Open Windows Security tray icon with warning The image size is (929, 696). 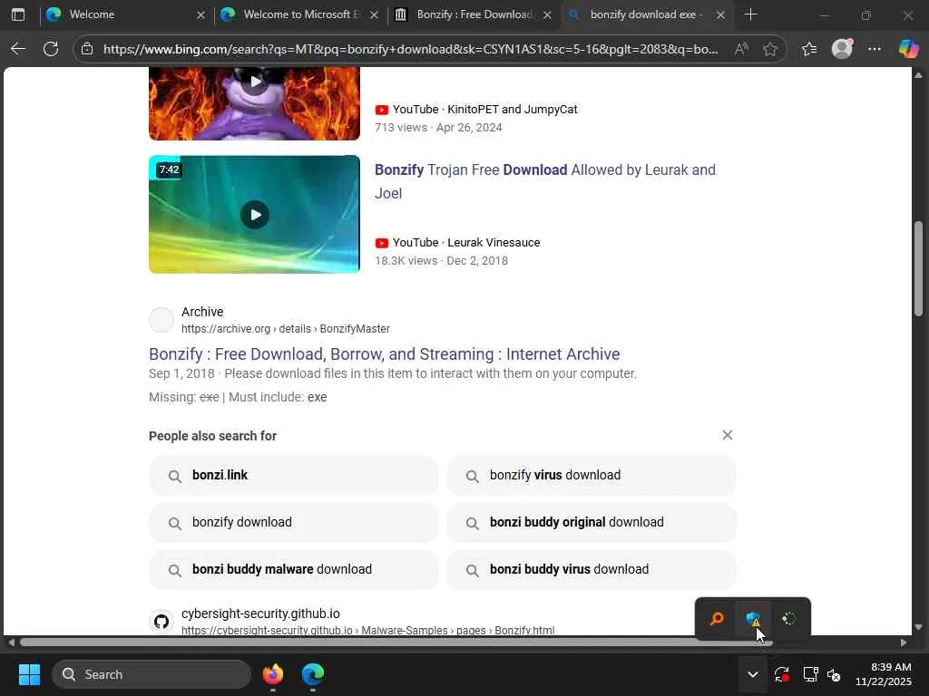[x=753, y=619]
